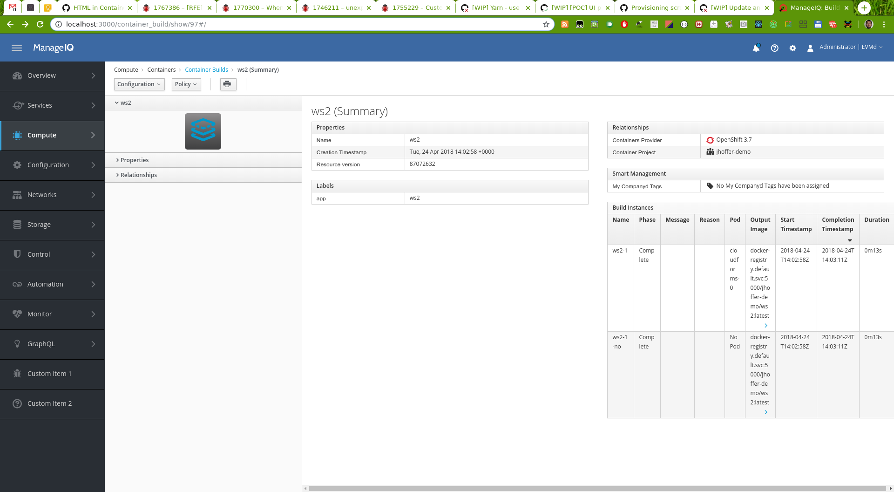Click the jhoffer-demo project icon
The image size is (894, 492).
710,152
